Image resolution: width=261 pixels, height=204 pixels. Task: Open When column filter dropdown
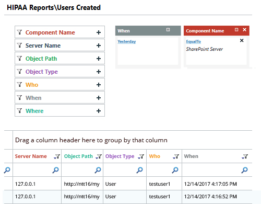click(x=245, y=156)
